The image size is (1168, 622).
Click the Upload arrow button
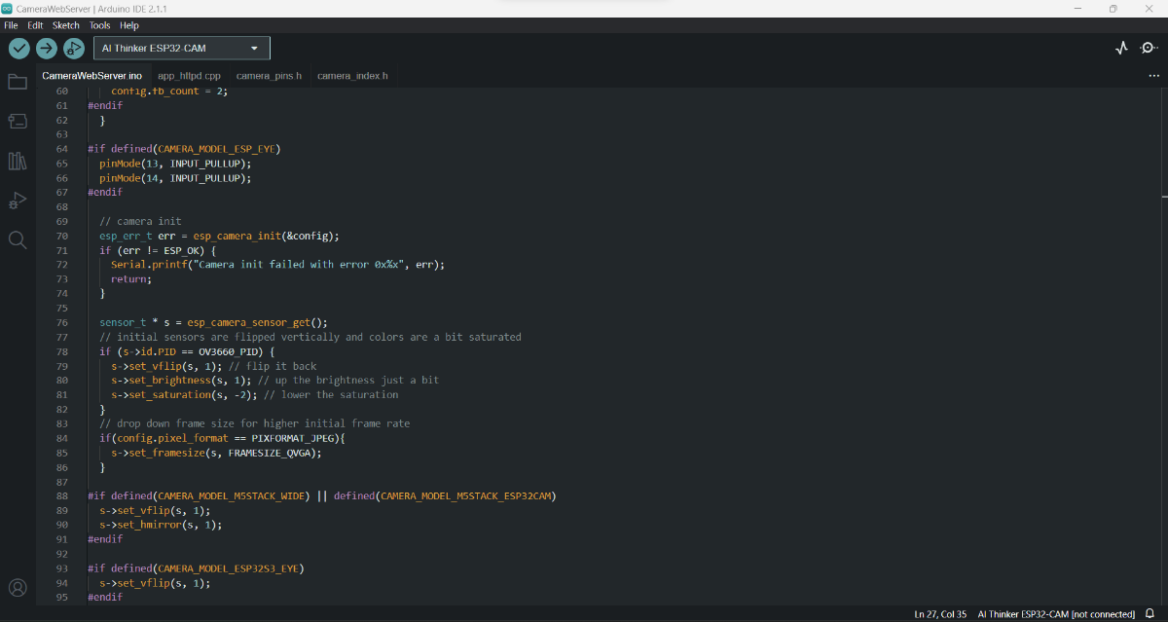(47, 49)
